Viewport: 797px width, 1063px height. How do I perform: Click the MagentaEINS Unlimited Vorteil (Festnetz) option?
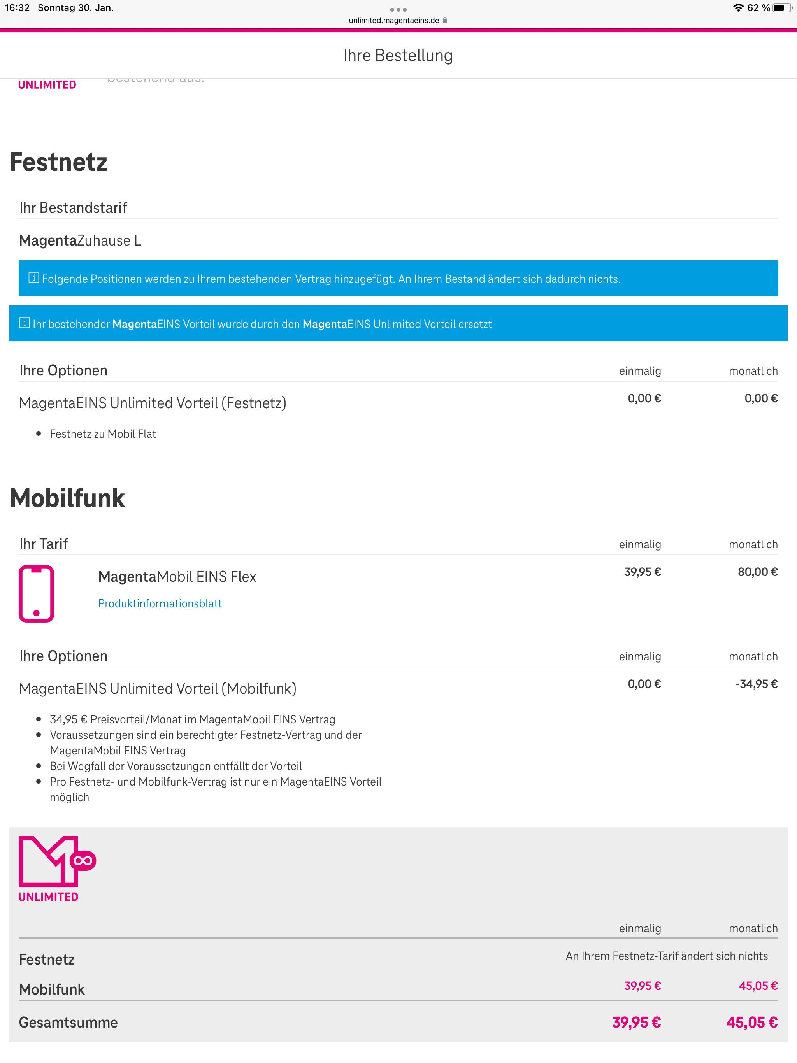153,403
